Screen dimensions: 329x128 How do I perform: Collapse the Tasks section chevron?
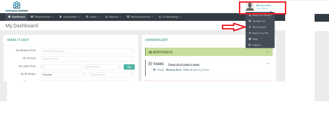pyautogui.click(x=268, y=63)
